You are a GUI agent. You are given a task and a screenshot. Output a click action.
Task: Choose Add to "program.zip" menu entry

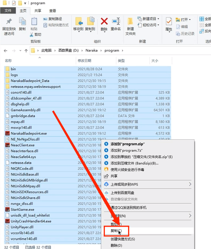coord(128,144)
